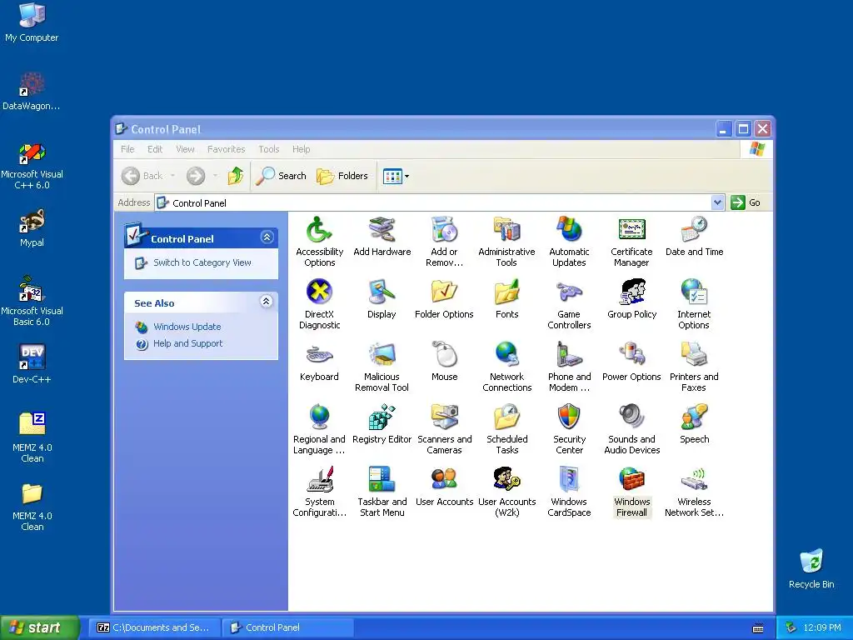This screenshot has width=853, height=640.
Task: Open the View menu
Action: pyautogui.click(x=185, y=149)
